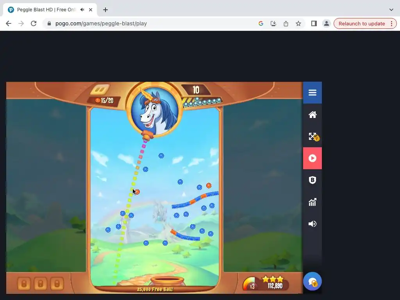
Task: Click the 25,000 Free Ball label
Action: coord(155,289)
